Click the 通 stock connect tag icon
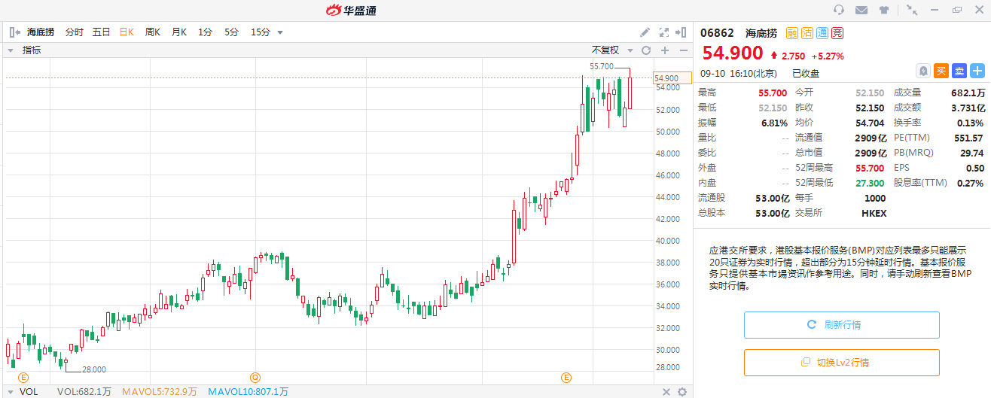991x398 pixels. tap(822, 33)
